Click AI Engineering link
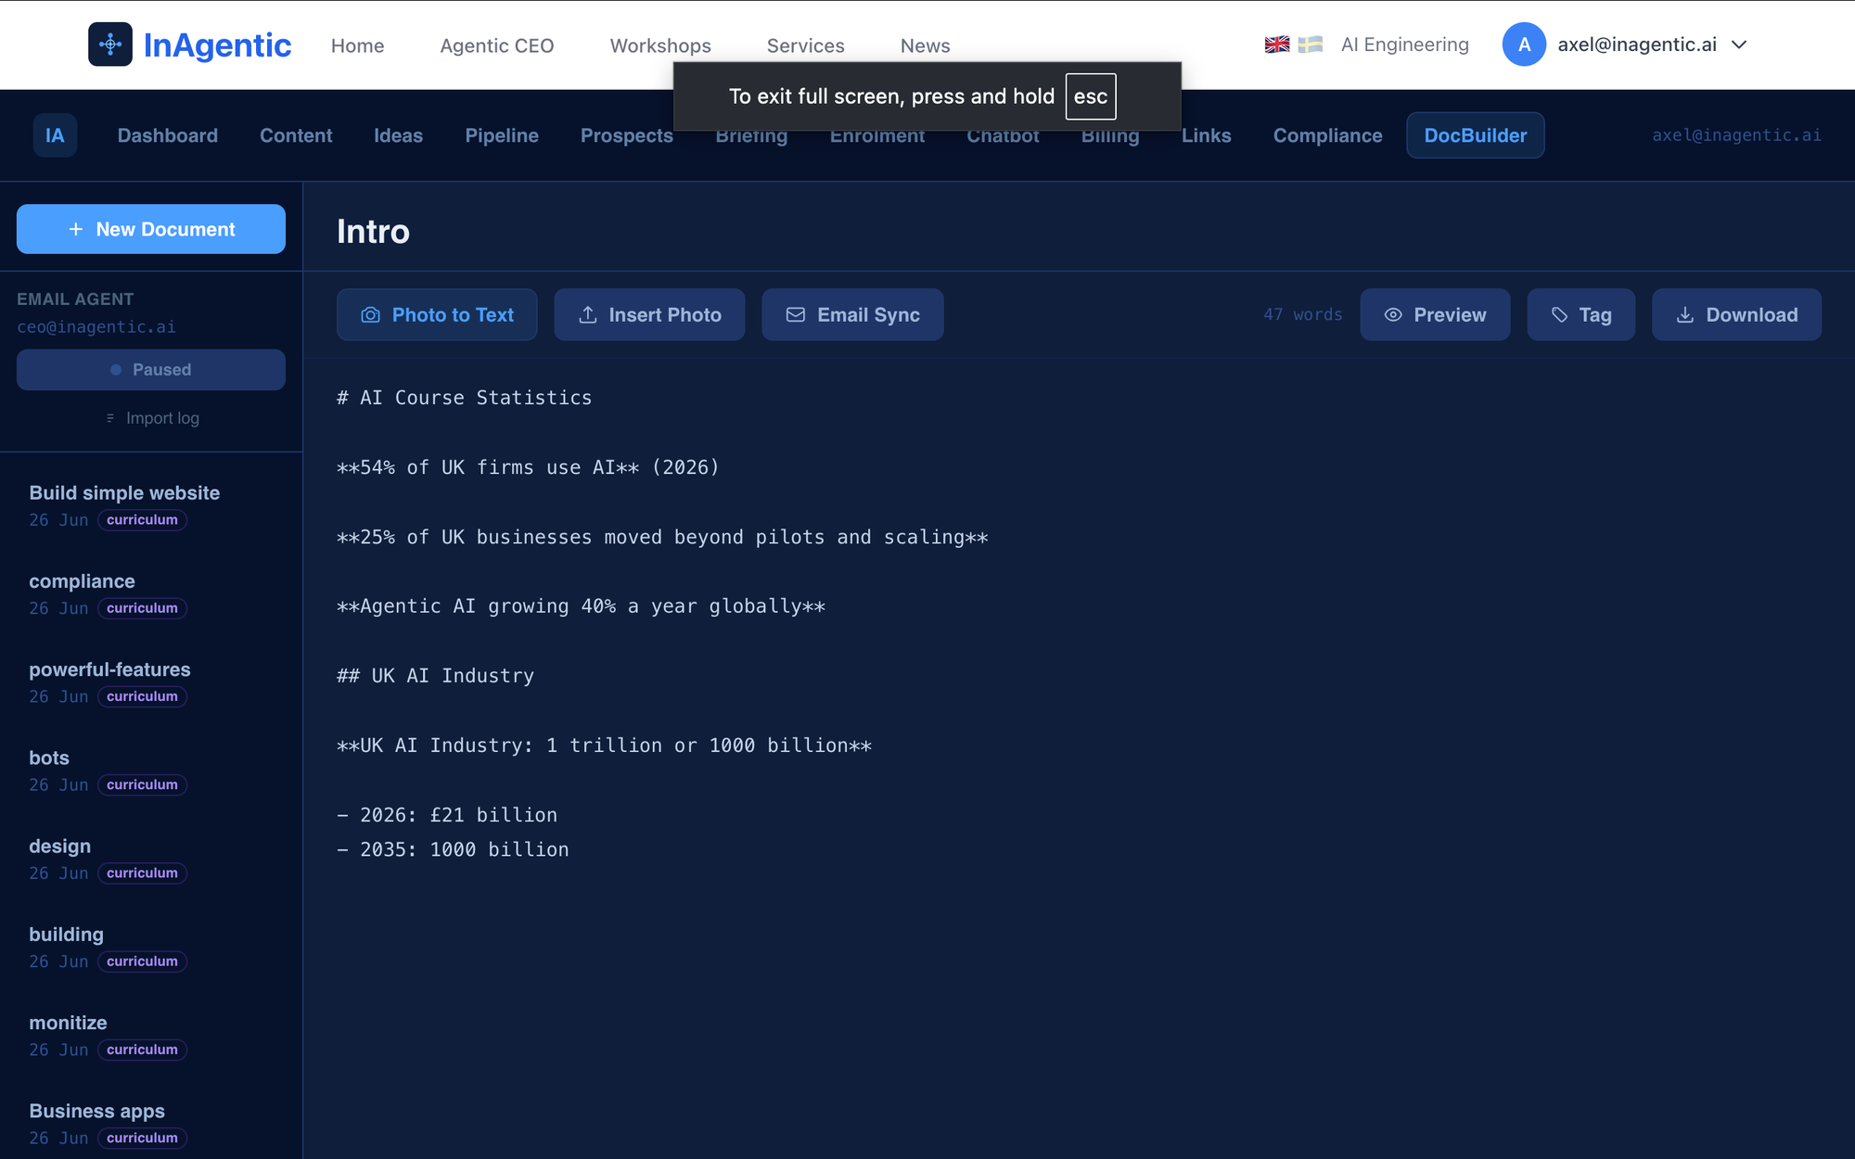 [1405, 45]
